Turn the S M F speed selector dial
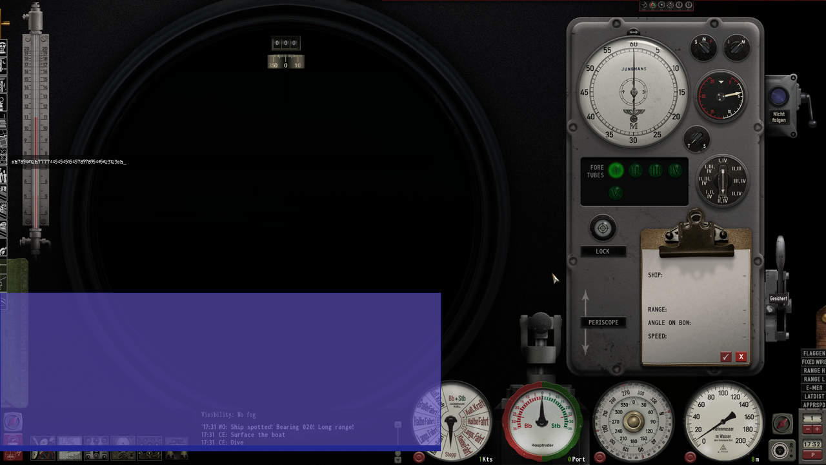Screen dimensions: 826x465 click(x=703, y=48)
